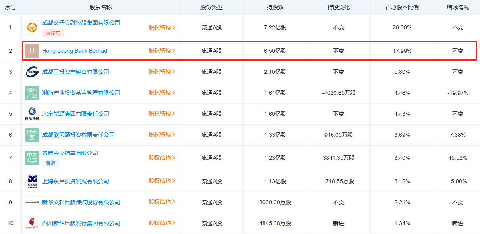Click the 序号 column header
Screen dimensions: 480x234
pos(10,8)
